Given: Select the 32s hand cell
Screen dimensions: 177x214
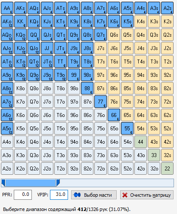Looking at the screenshot, I should point(167,155).
